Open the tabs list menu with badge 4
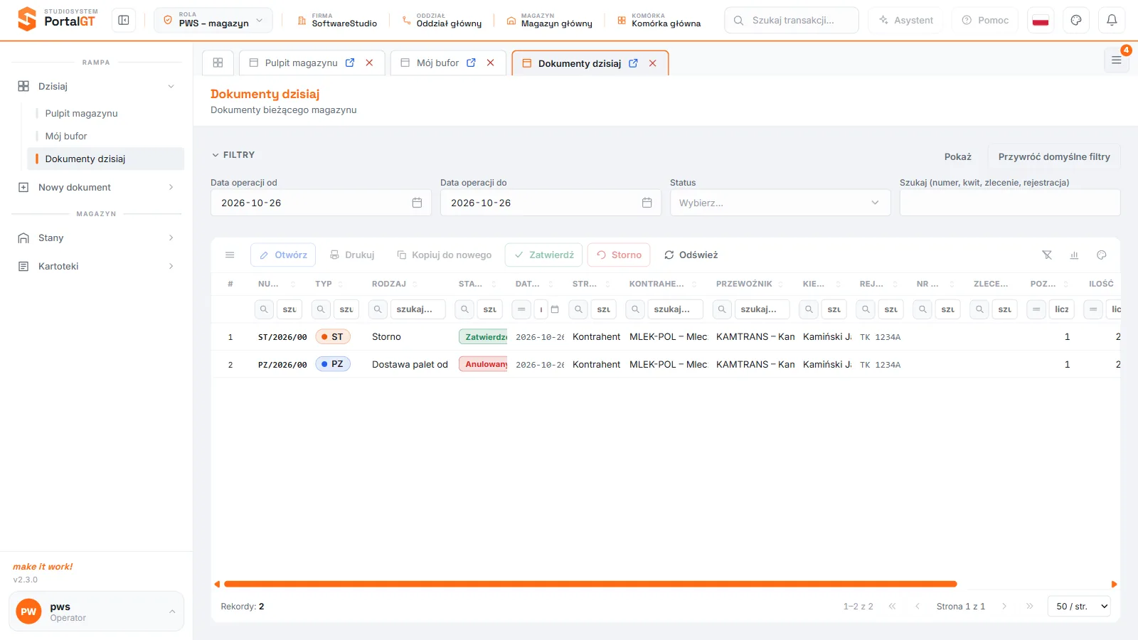 point(1117,60)
